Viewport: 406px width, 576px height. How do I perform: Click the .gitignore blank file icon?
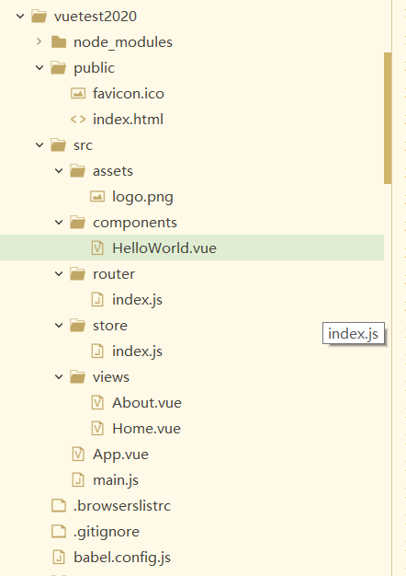tap(59, 532)
